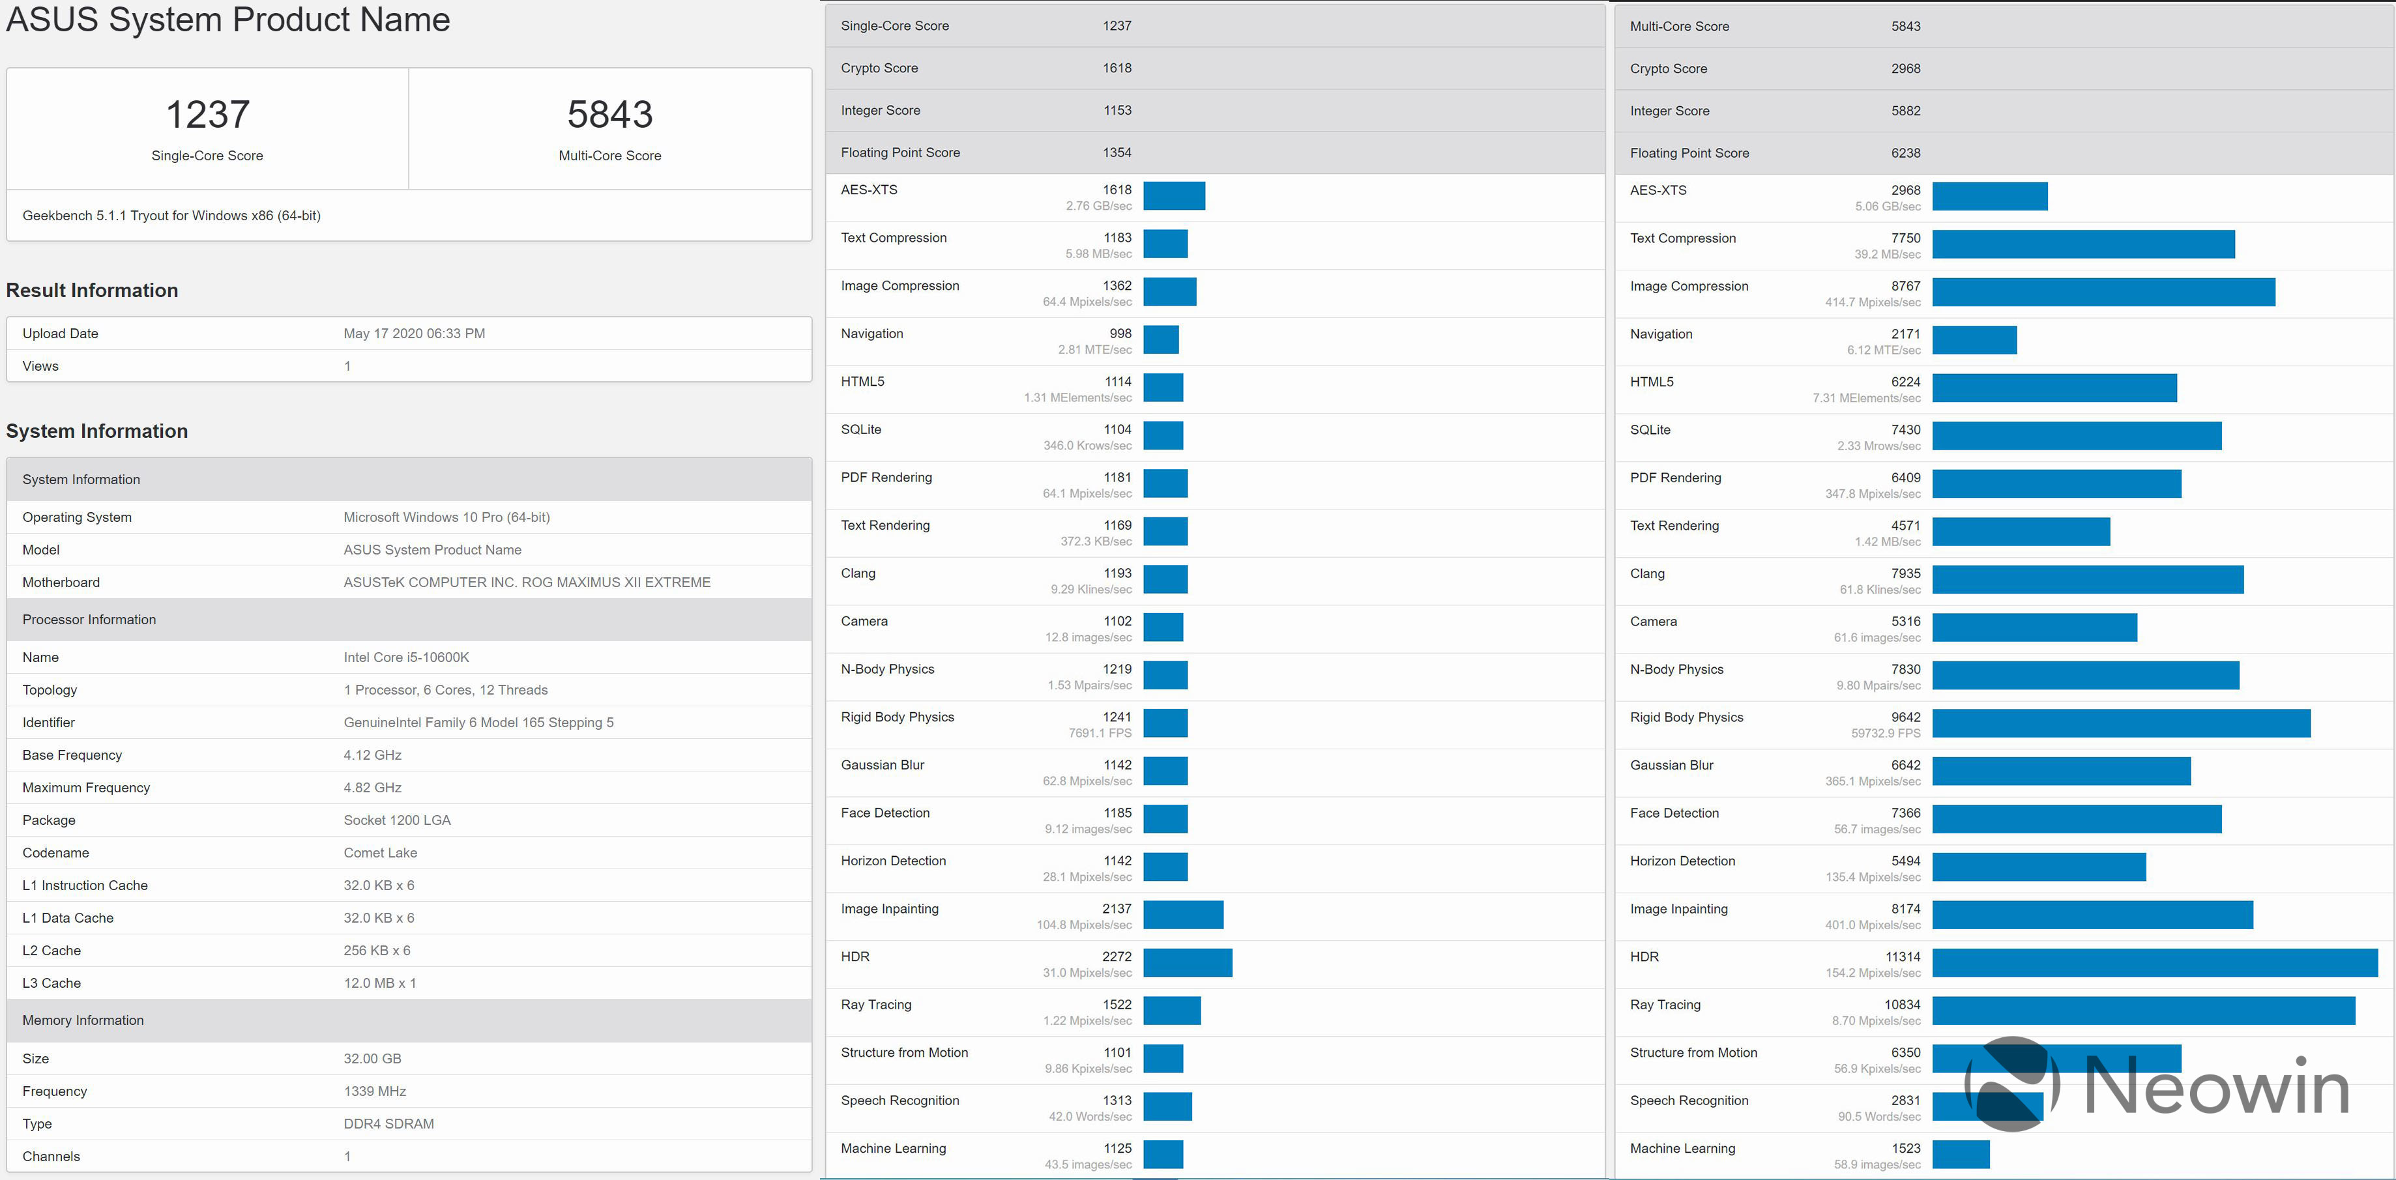Click multi-core Navigation score 2171
2396x1180 pixels.
(1906, 334)
